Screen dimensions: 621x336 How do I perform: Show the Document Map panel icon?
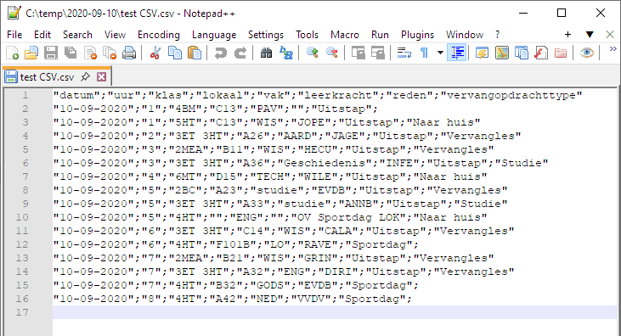[x=502, y=53]
